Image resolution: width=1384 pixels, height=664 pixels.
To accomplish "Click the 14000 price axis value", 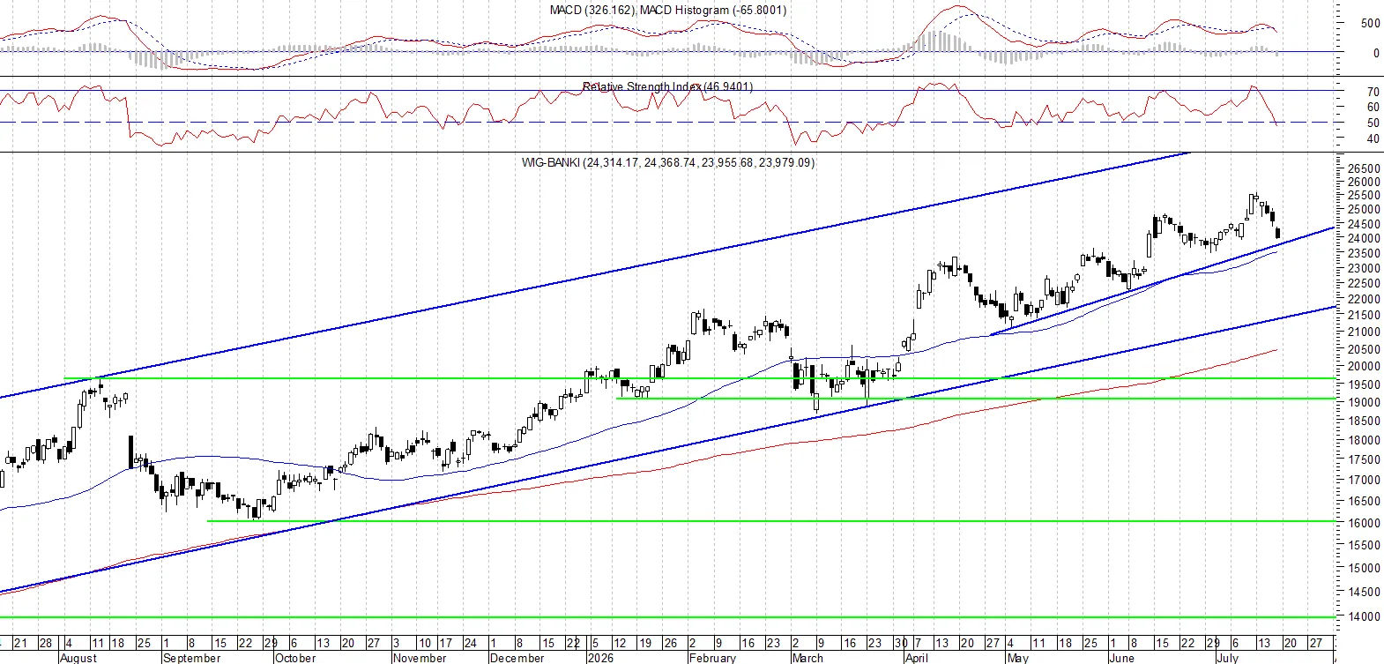I will 1364,616.
